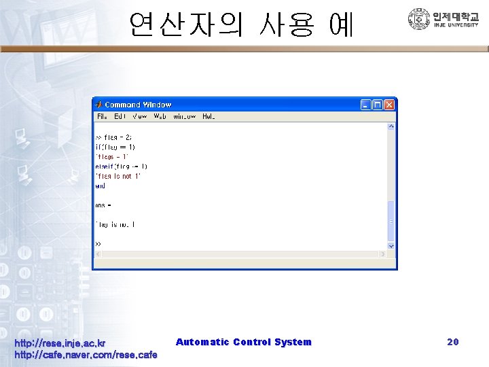Close the Command Window
The height and width of the screenshot is (367, 489).
click(389, 105)
